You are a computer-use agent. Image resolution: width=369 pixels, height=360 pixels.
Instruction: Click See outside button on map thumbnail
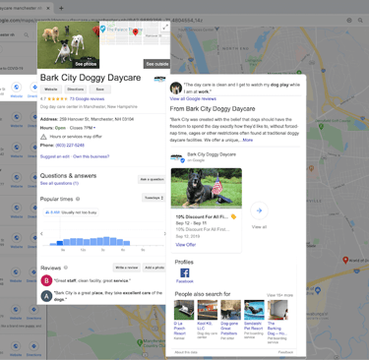pyautogui.click(x=157, y=64)
